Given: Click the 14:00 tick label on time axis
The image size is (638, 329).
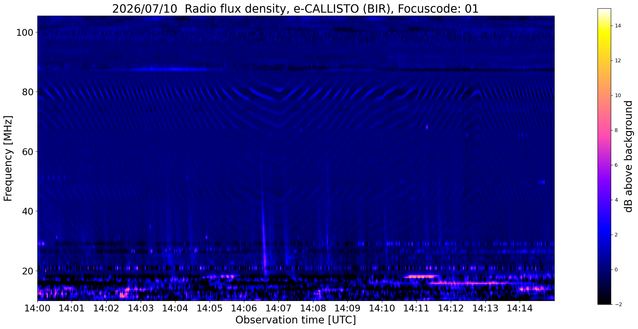Looking at the screenshot, I should [37, 309].
